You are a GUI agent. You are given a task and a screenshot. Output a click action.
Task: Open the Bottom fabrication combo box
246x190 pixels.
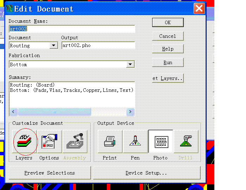point(72,64)
